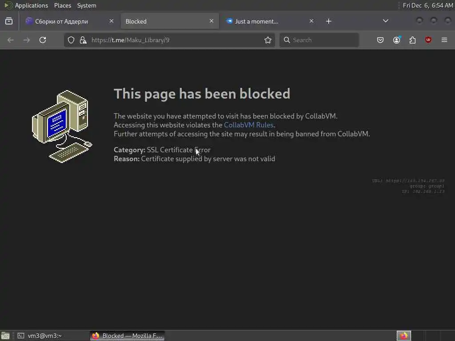Open the Extensions puzzle icon

412,40
